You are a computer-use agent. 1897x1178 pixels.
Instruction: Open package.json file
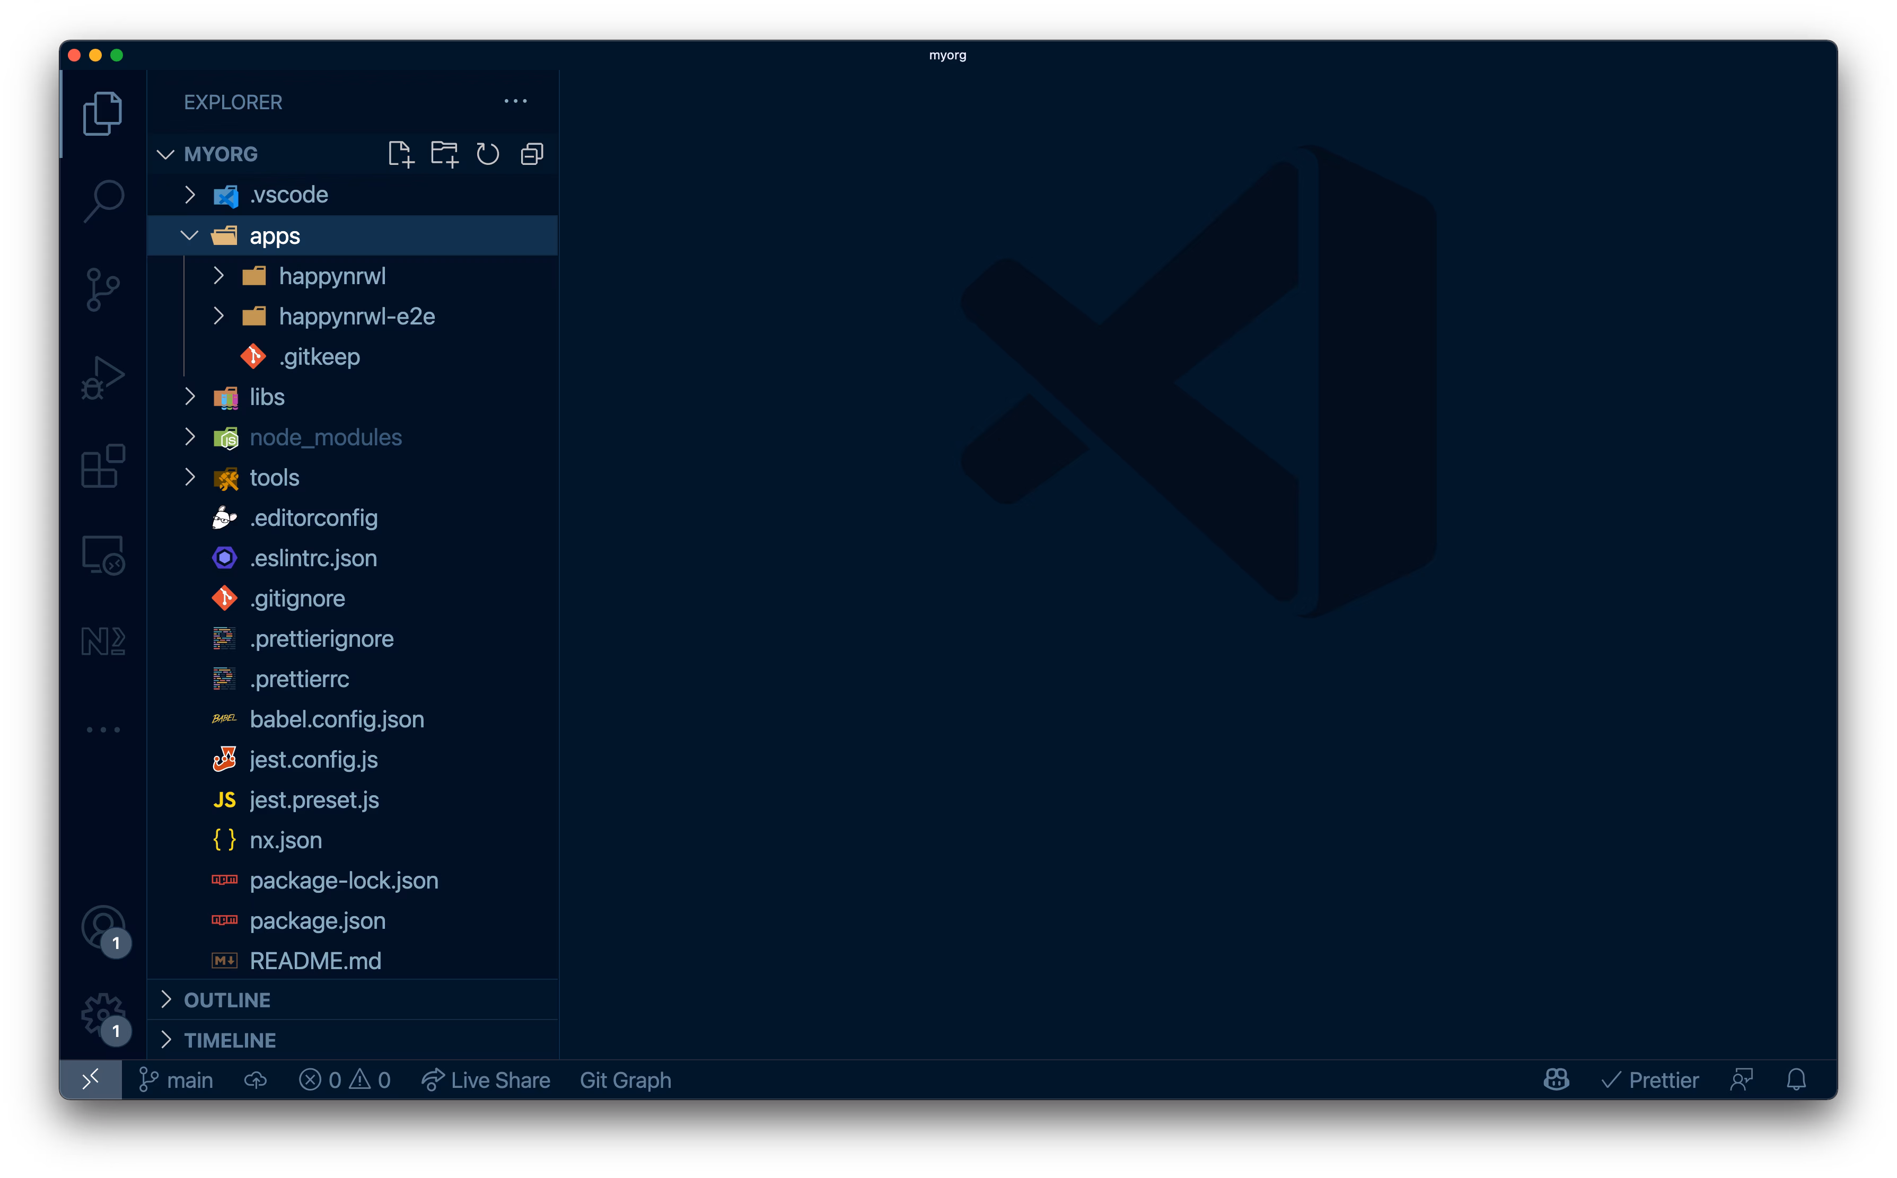click(317, 920)
